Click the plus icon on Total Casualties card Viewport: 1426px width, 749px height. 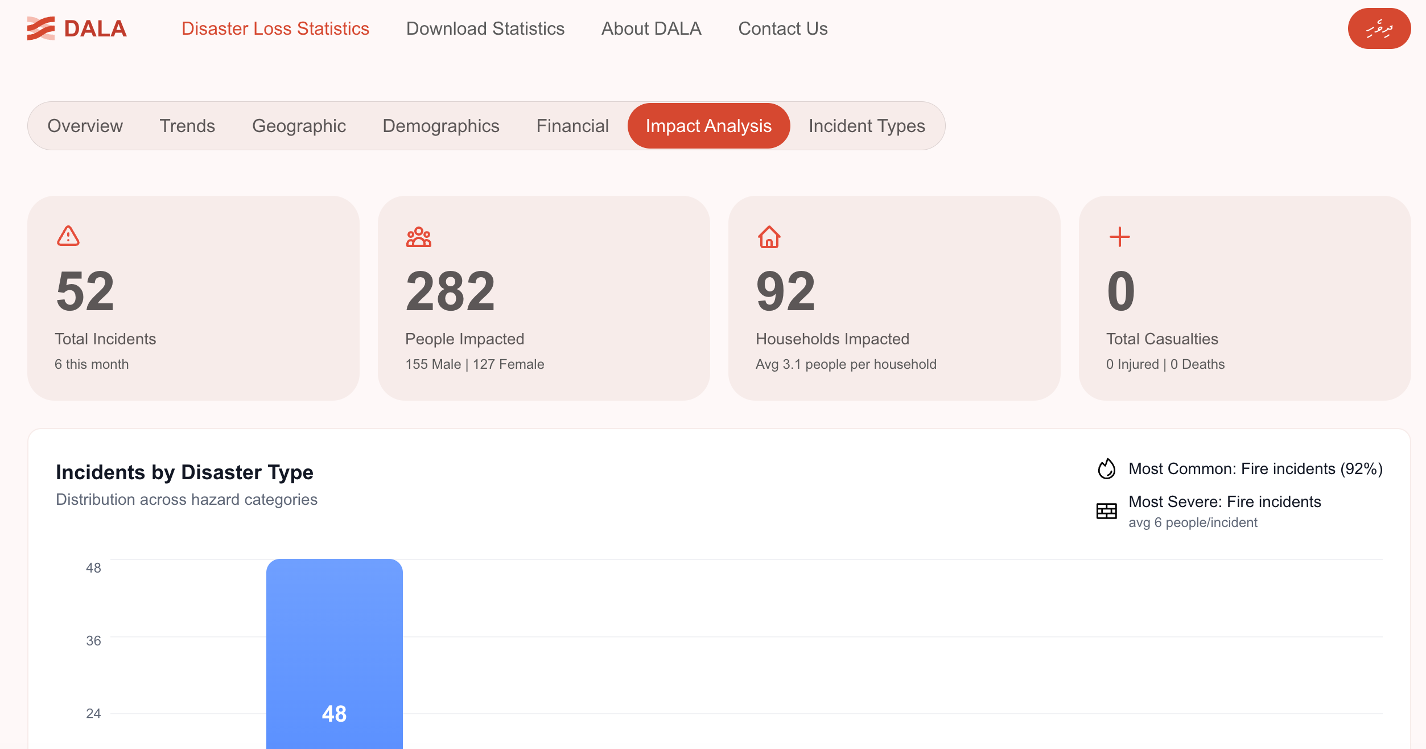pos(1120,237)
